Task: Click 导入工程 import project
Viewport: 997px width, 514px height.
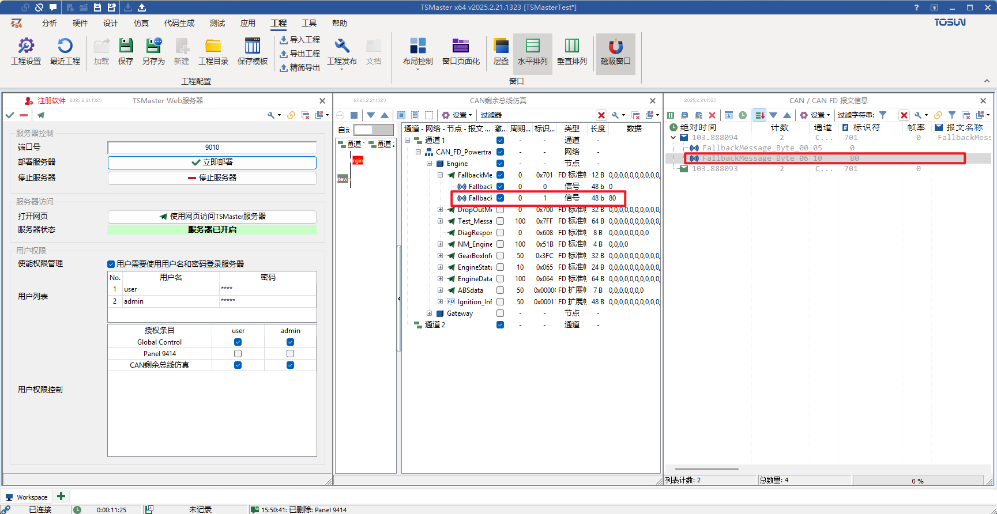Action: point(299,40)
